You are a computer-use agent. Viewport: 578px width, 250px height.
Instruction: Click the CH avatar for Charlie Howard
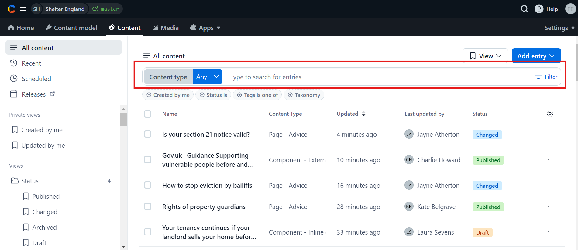point(409,159)
